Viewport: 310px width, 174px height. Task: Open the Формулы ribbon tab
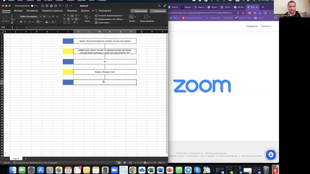point(72,11)
